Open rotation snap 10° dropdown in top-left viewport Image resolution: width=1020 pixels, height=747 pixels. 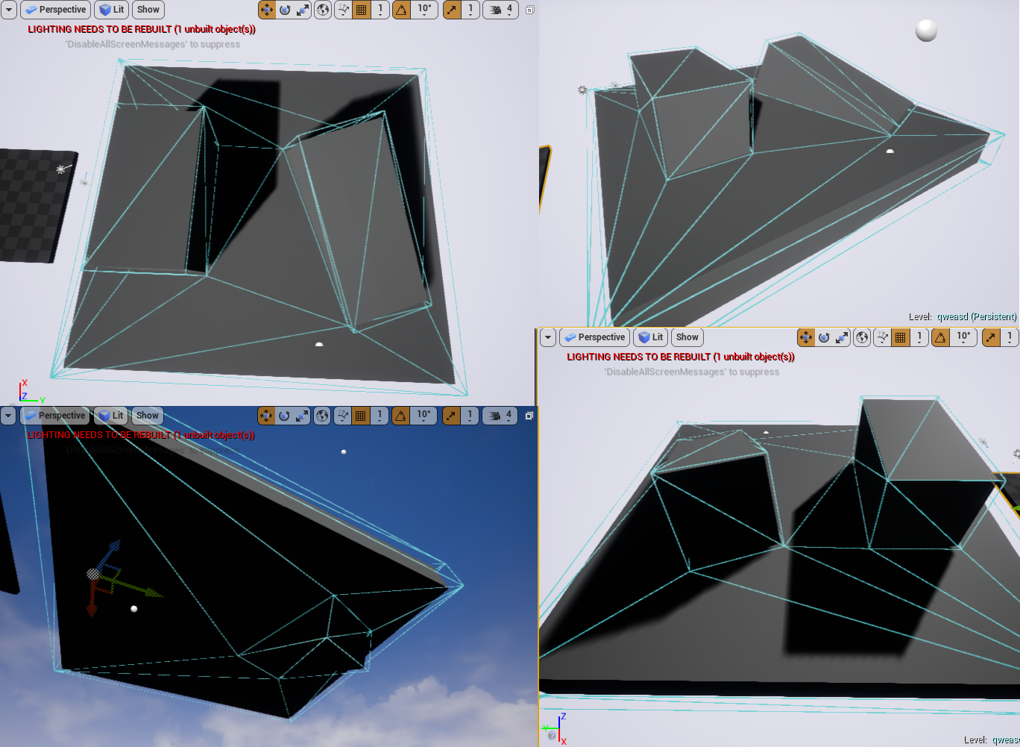(x=425, y=10)
